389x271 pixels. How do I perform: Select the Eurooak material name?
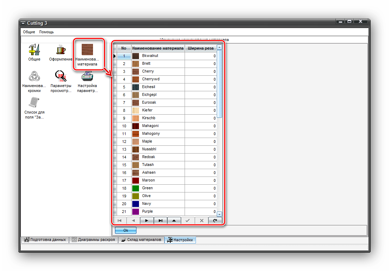149,102
